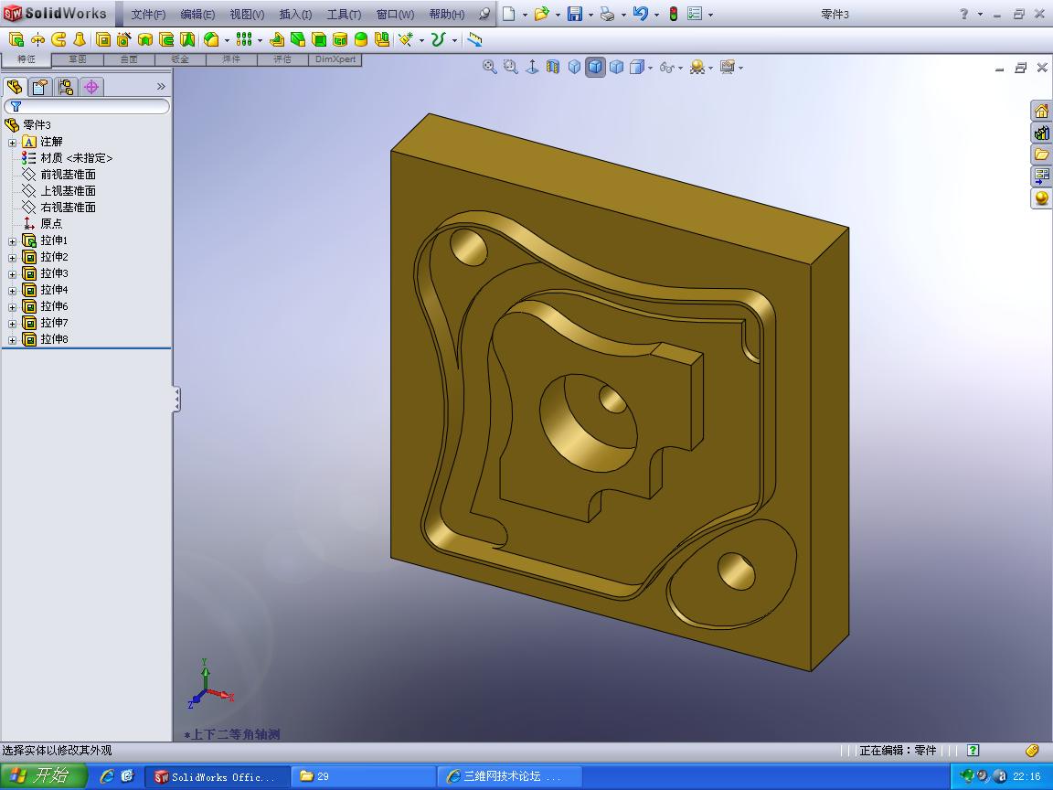Click the Save icon

[575, 14]
